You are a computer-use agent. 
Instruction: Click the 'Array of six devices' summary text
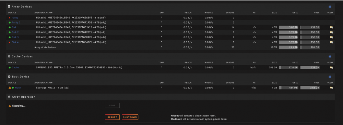[45, 47]
